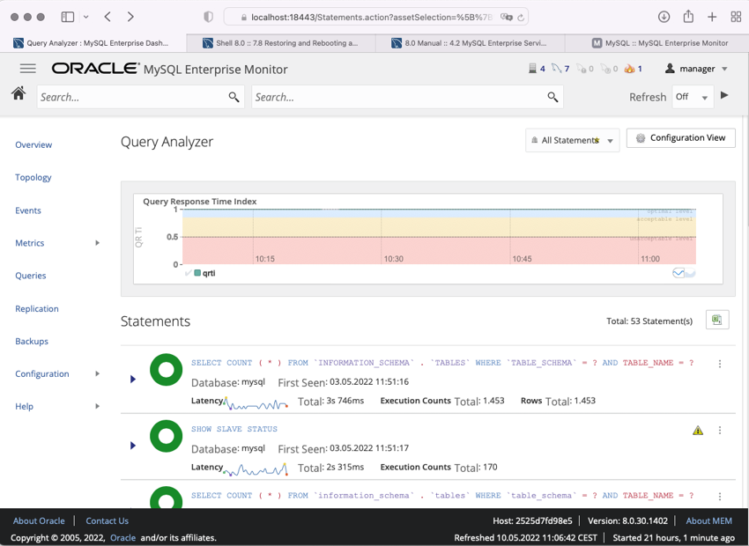Toggle the Safari sidebar button
This screenshot has width=749, height=546.
pos(68,17)
